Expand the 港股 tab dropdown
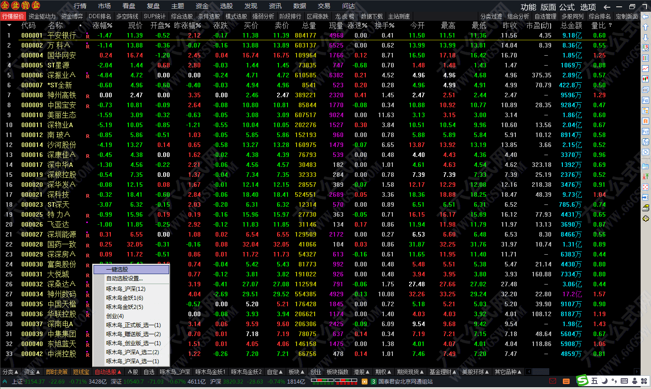The width and height of the screenshot is (651, 389). pyautogui.click(x=361, y=372)
